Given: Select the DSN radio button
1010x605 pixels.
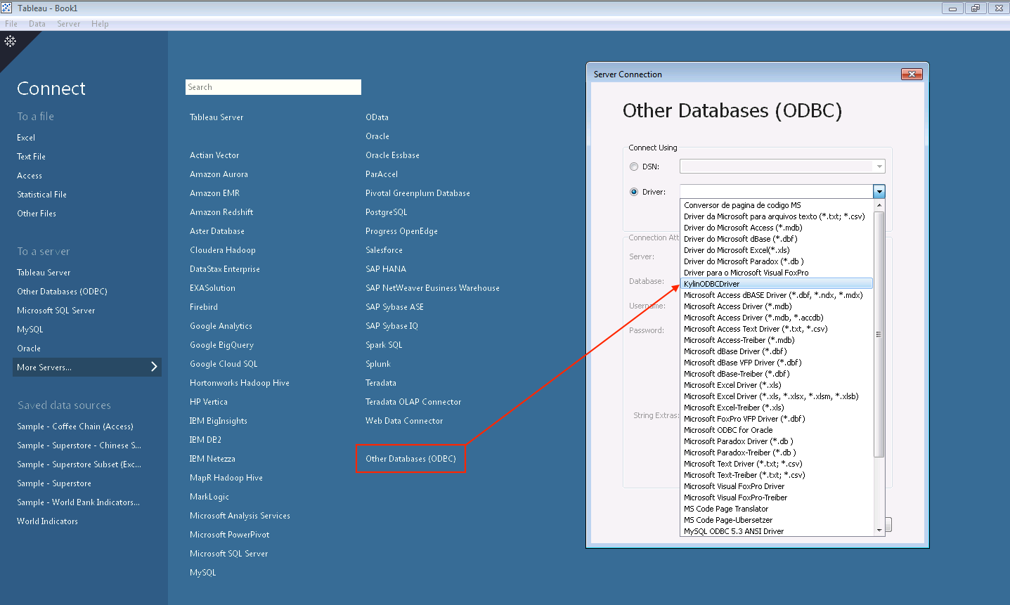Looking at the screenshot, I should pos(634,167).
